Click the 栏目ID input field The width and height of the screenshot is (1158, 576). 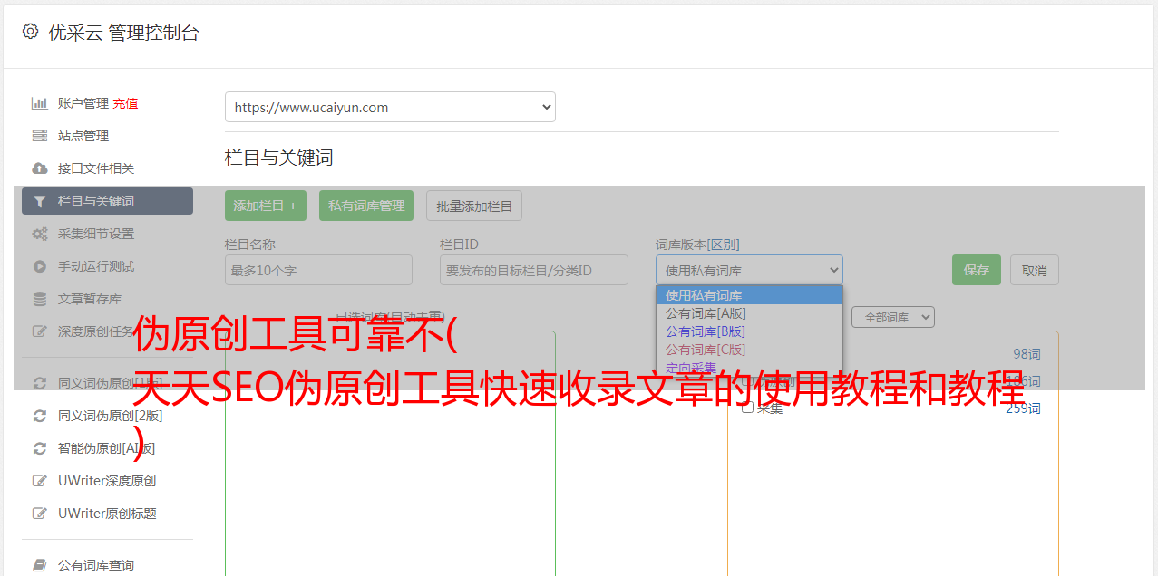click(534, 270)
